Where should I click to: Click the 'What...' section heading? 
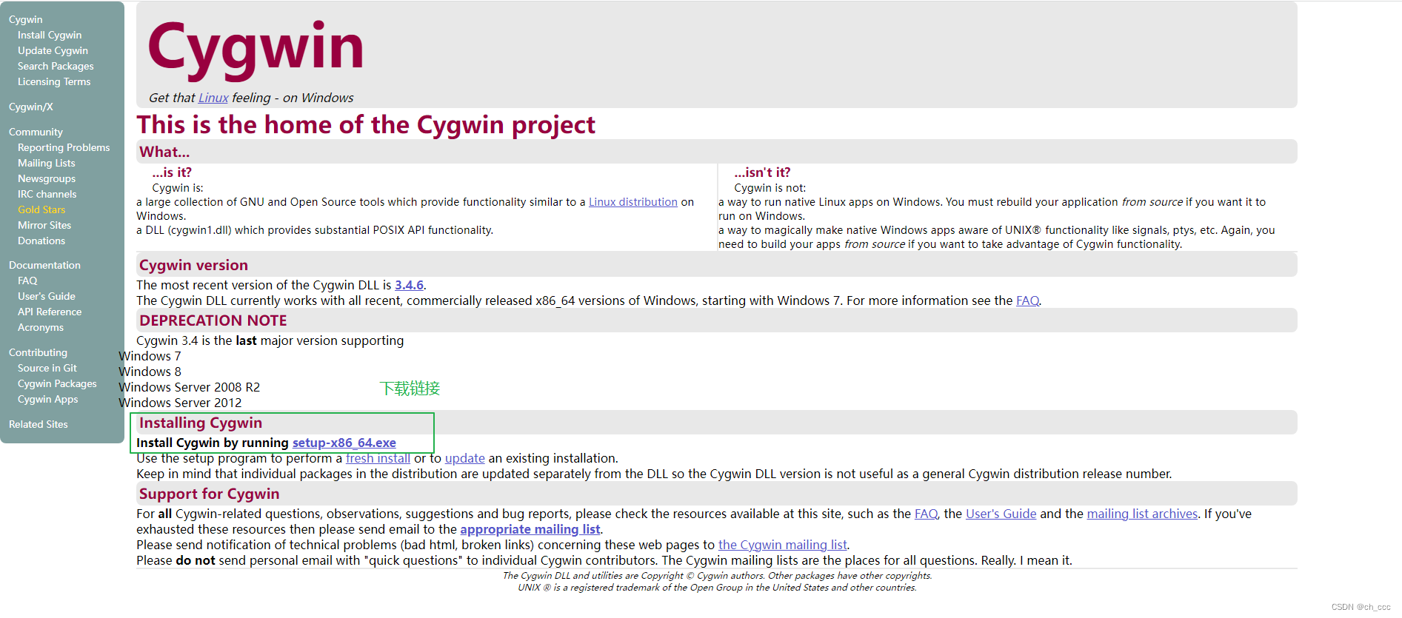[164, 152]
